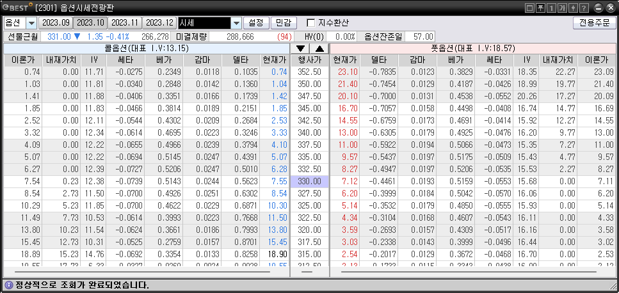619x293 pixels.
Task: Select the 2023.10 expiry month tab
Action: coord(90,23)
